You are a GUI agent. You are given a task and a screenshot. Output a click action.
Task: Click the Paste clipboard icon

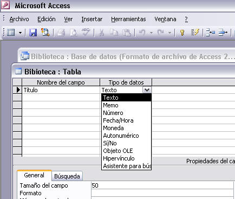(x=126, y=33)
